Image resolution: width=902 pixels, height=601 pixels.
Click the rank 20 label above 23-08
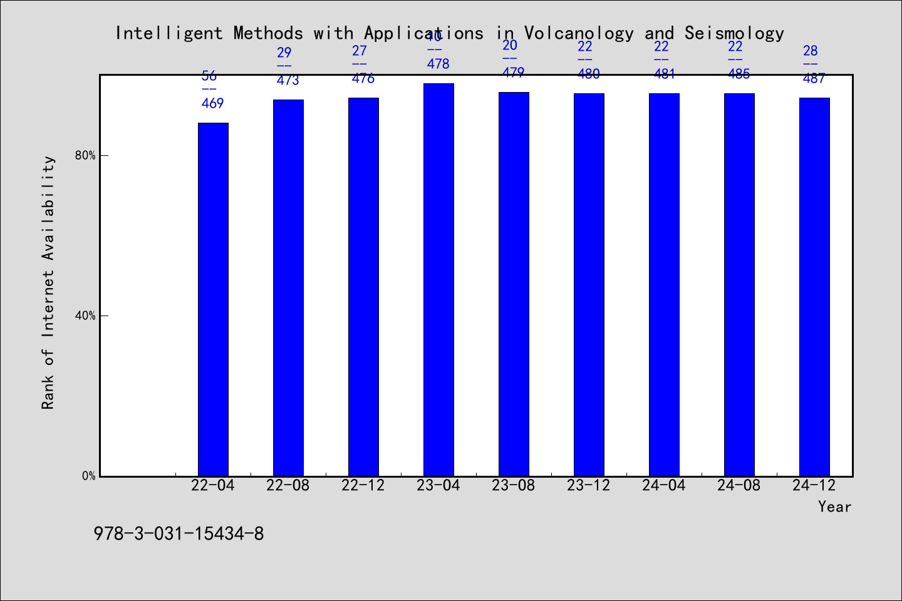click(x=510, y=45)
